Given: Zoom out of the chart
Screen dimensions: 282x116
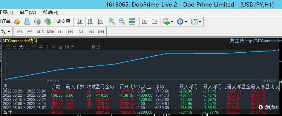Looking at the screenshot, I should 122,22.
